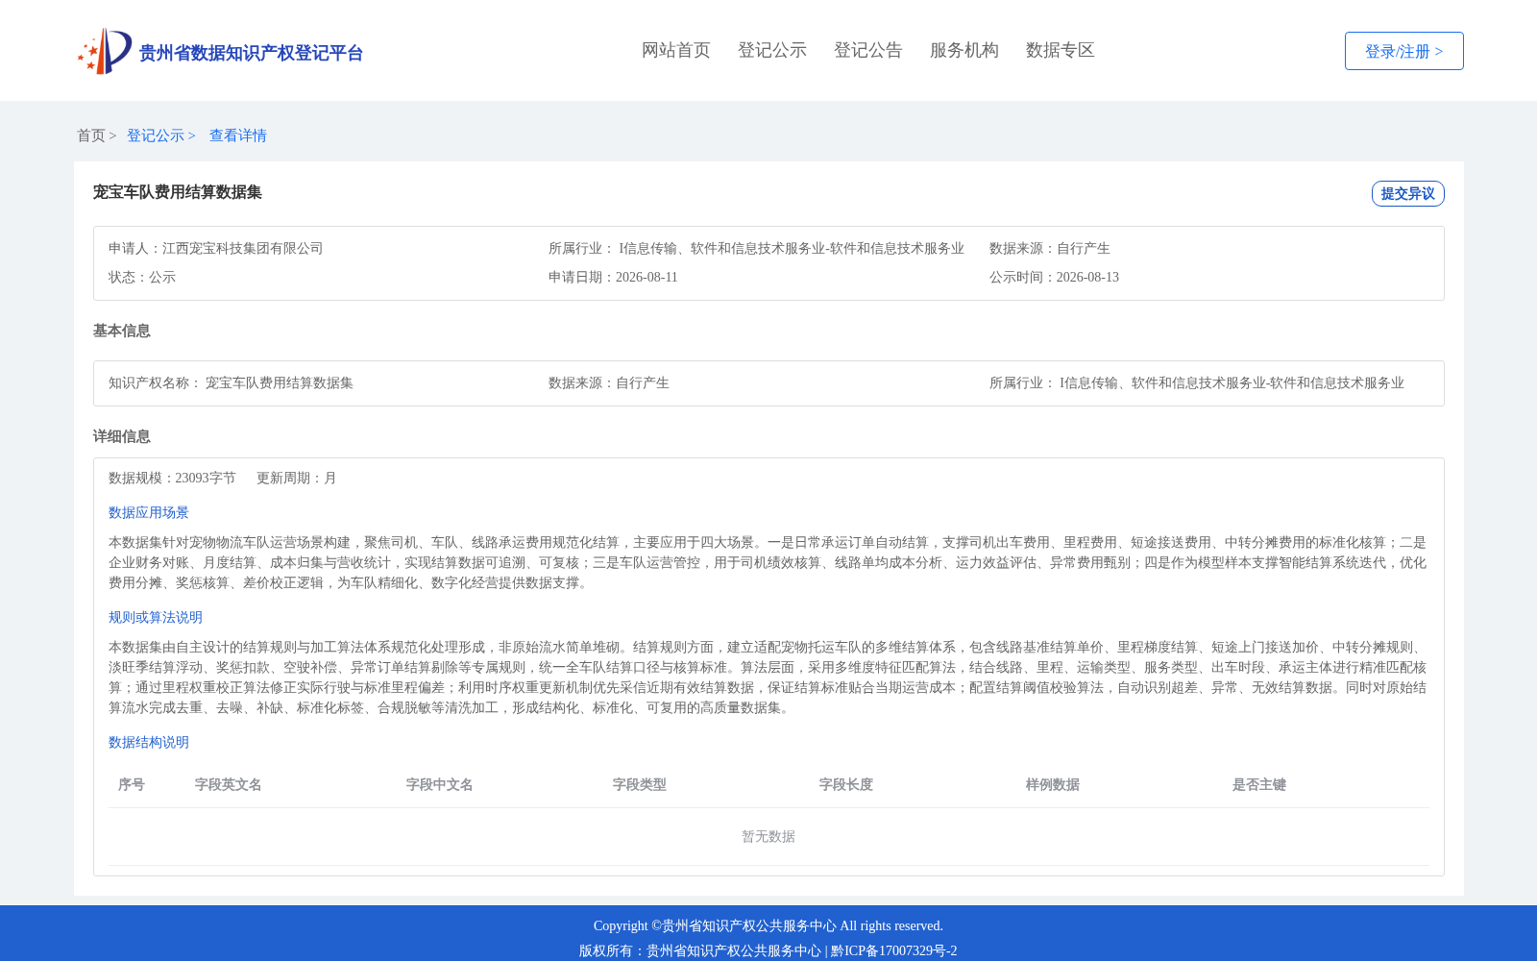Click the page heading 宠宝车队费用结算数据集
The image size is (1537, 961).
[178, 192]
